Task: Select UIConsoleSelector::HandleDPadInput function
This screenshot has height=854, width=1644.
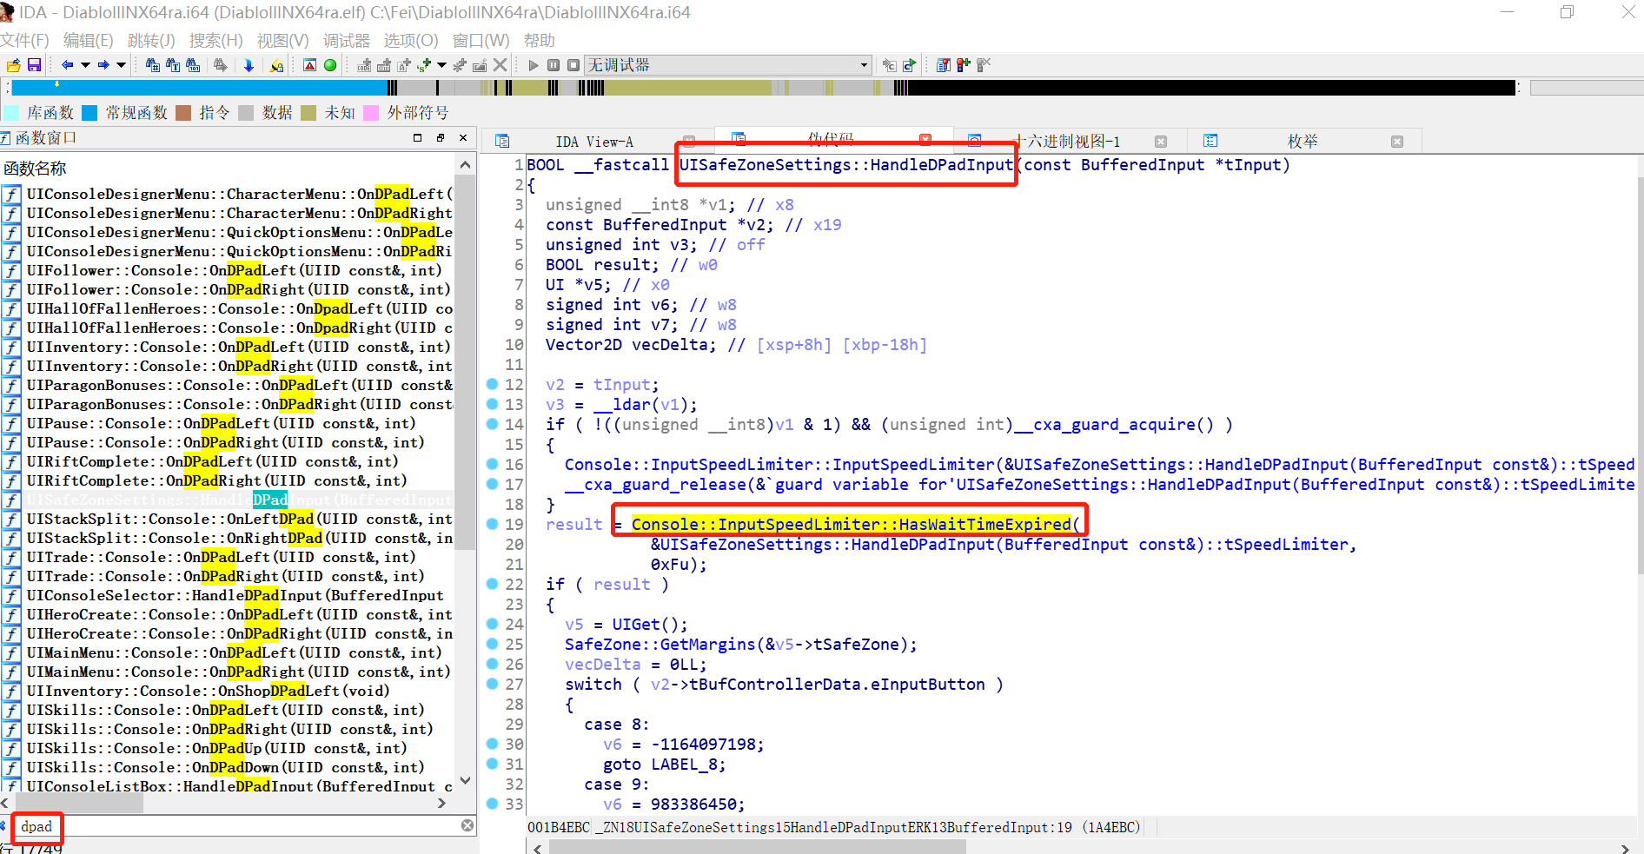Action: 226,595
